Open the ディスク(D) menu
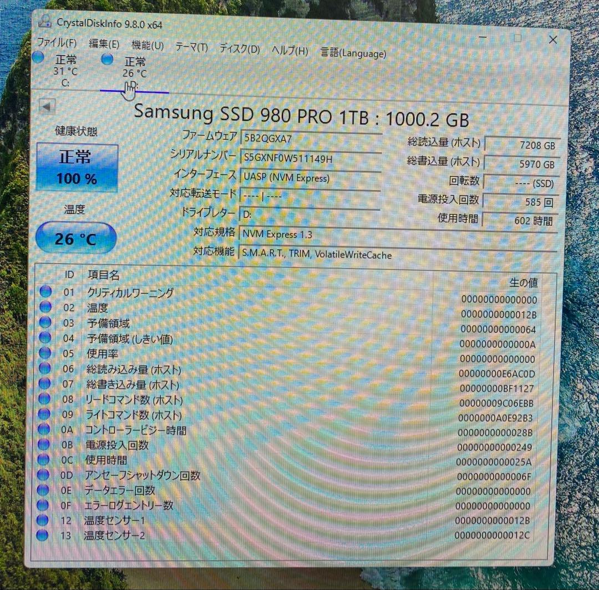599x590 pixels. [x=240, y=49]
